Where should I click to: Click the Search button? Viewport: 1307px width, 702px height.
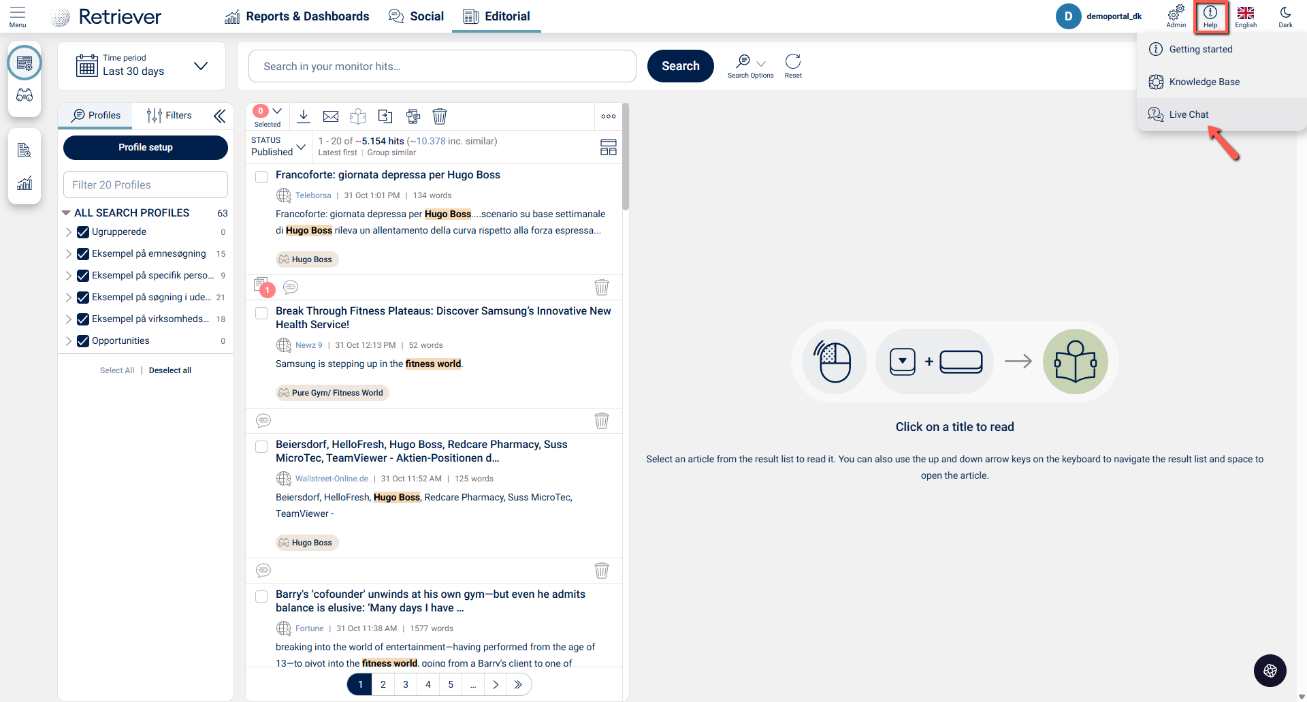pos(681,66)
